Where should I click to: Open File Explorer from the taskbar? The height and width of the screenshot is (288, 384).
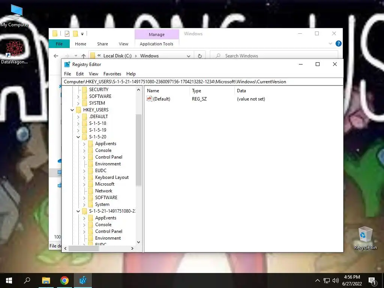[46, 280]
